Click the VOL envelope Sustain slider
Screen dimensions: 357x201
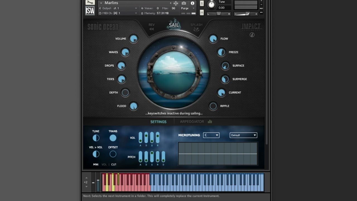(x=152, y=138)
